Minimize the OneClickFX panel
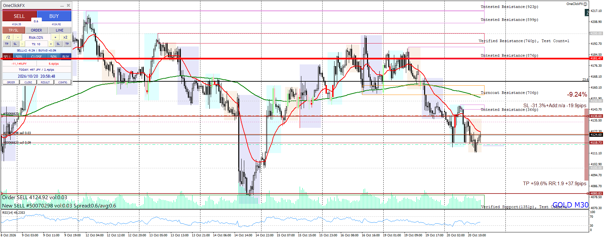This screenshot has width=604, height=239. coord(62,5)
